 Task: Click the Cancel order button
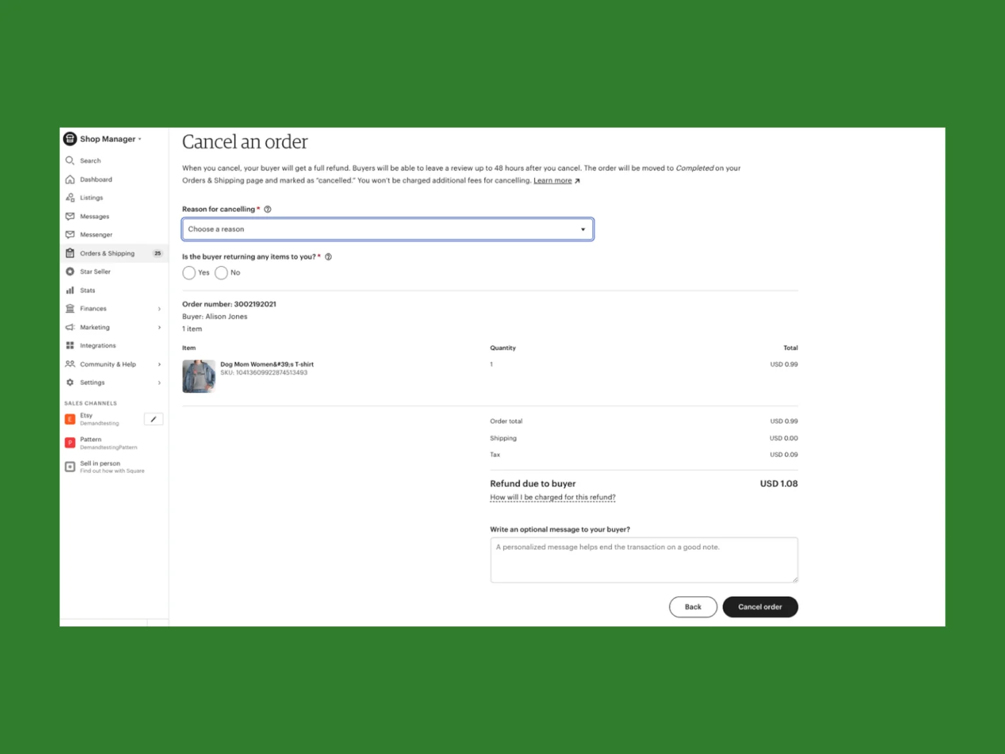coord(760,607)
